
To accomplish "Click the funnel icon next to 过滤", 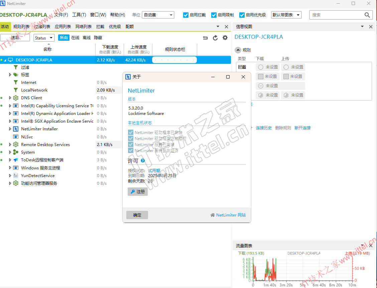I will point(16,67).
